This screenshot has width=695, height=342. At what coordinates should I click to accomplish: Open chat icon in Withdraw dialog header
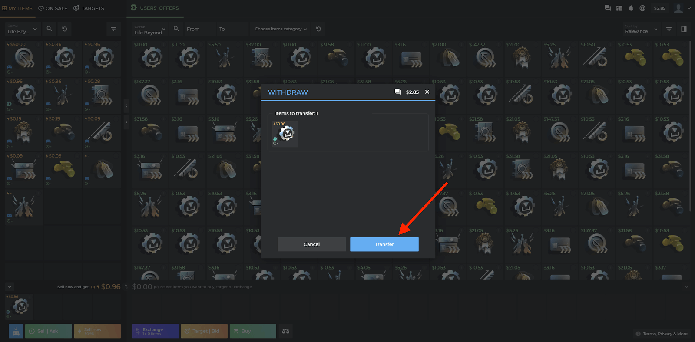397,92
